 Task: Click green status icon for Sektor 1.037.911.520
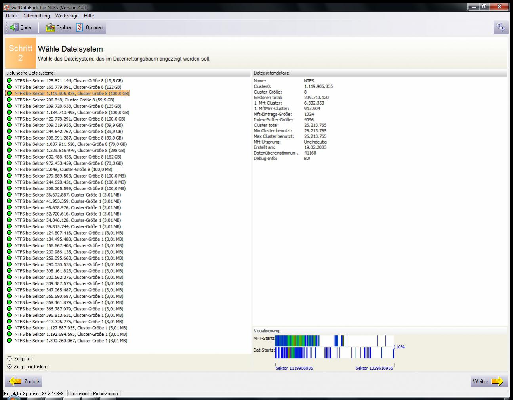[10, 144]
